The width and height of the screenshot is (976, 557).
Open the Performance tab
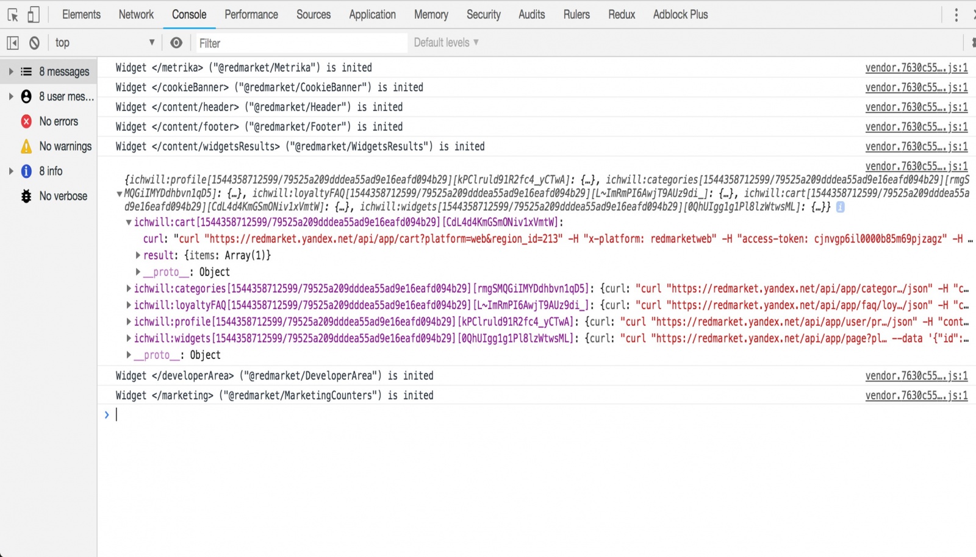[x=251, y=15]
